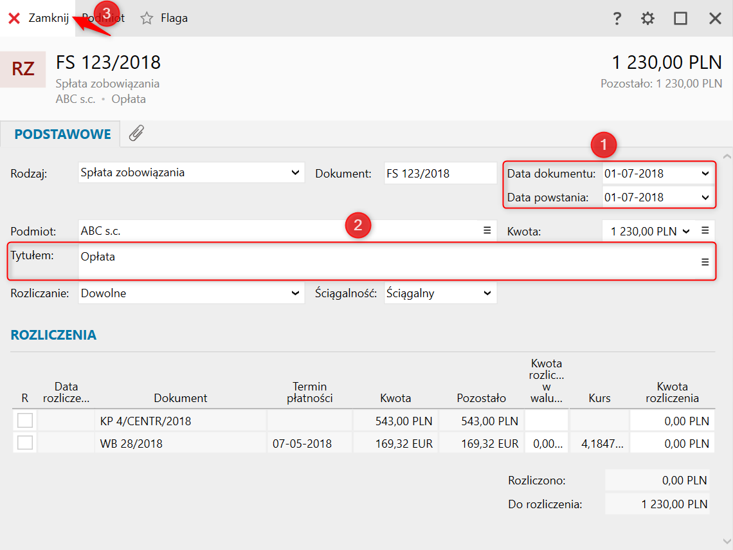Expand the Ściągalność dropdown

coord(487,293)
